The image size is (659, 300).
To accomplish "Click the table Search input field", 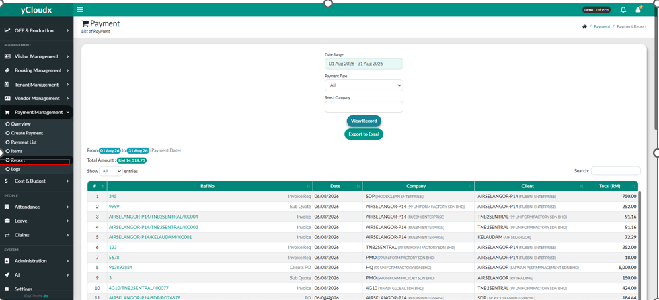I will pyautogui.click(x=616, y=170).
